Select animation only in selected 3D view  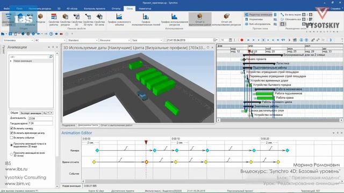click(x=11, y=145)
